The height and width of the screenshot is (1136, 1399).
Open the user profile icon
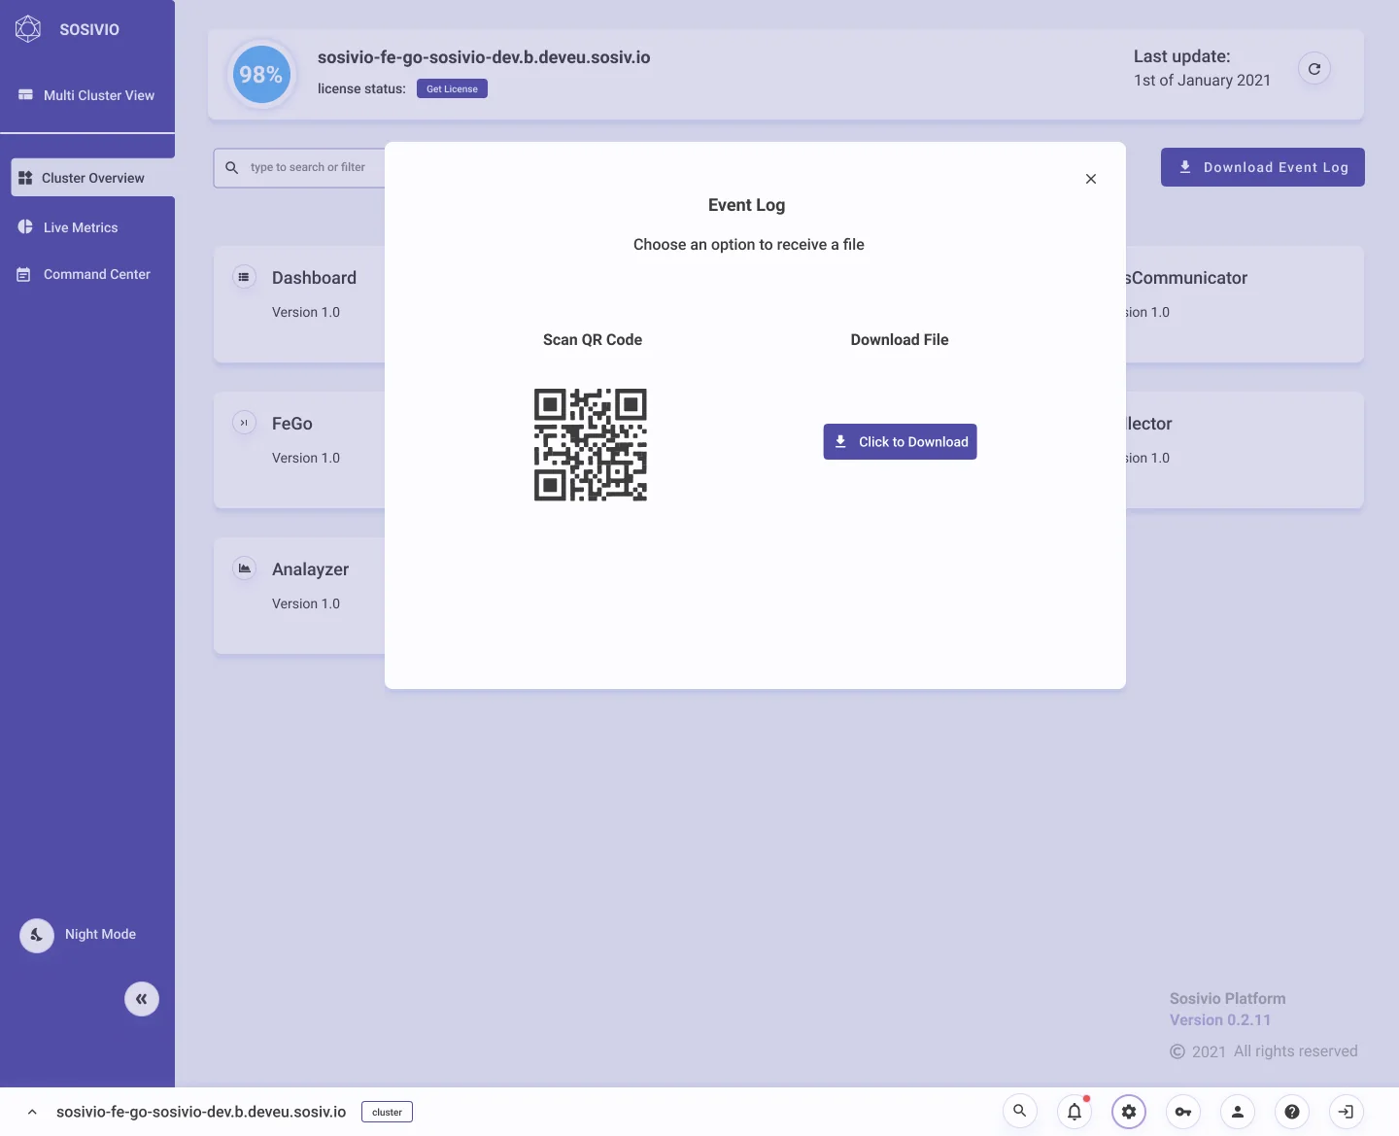coord(1238,1111)
